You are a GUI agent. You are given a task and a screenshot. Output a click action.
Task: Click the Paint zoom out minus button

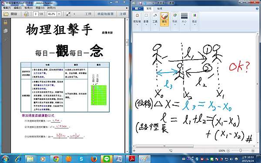228,151
